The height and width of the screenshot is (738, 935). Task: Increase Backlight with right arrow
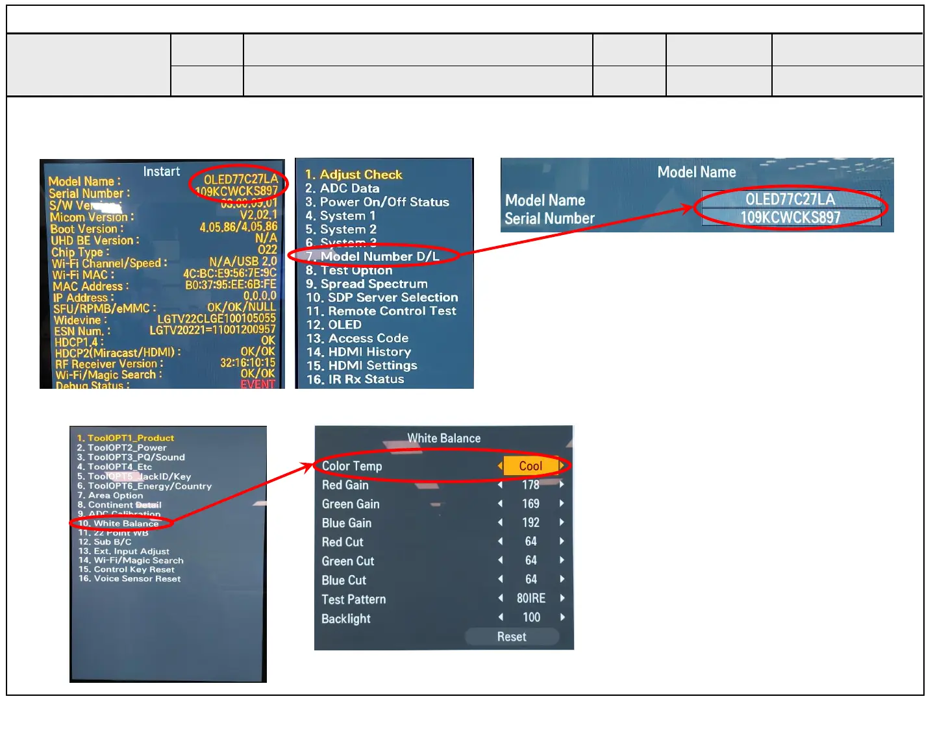(562, 617)
